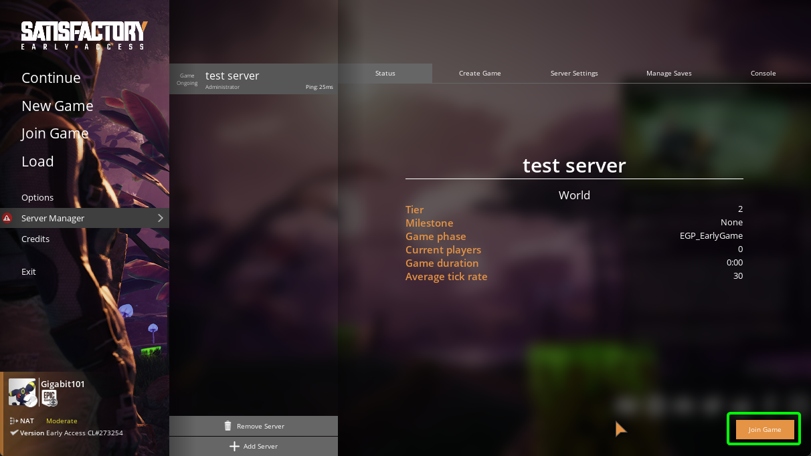Click the EGP_EarlyGame value
The image size is (811, 456).
[711, 235]
